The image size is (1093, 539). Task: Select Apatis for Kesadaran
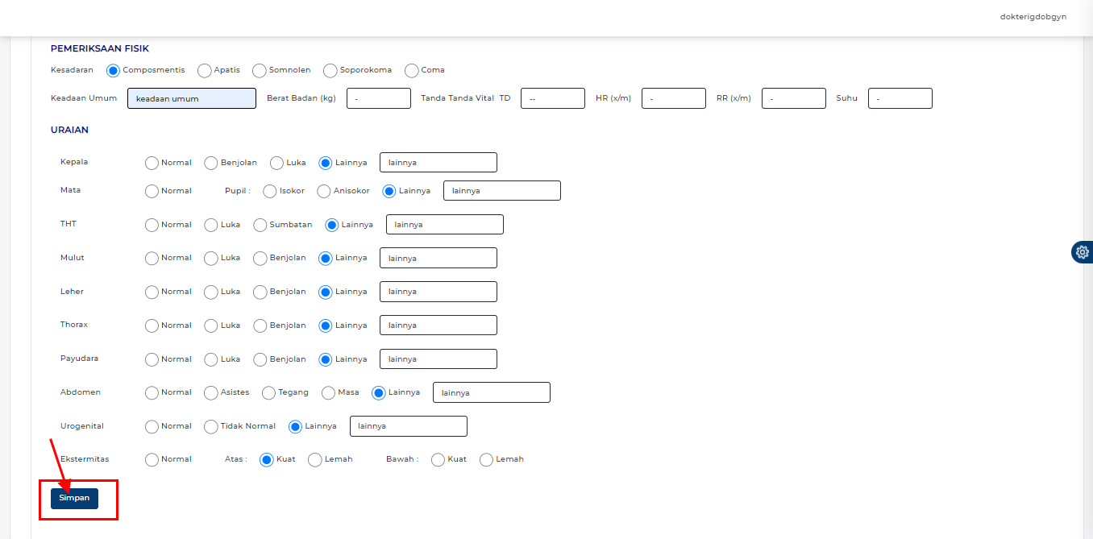(205, 70)
